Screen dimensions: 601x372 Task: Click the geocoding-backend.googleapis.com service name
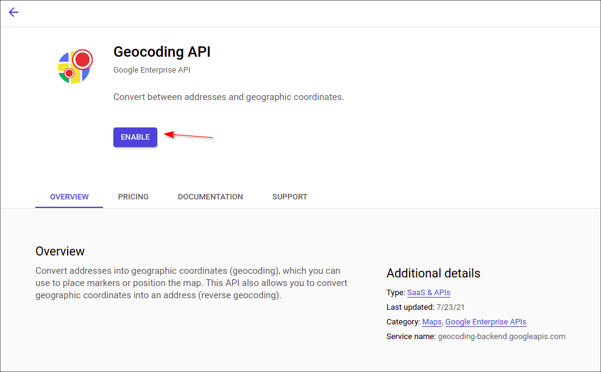point(502,337)
